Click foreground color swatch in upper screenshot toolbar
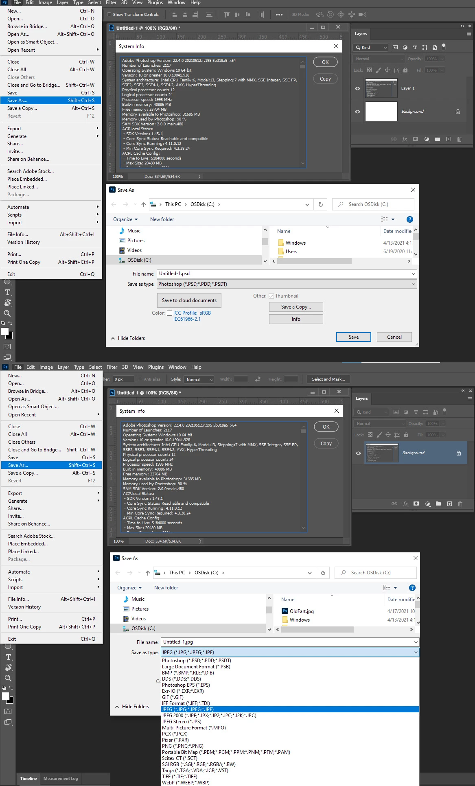 point(5,331)
